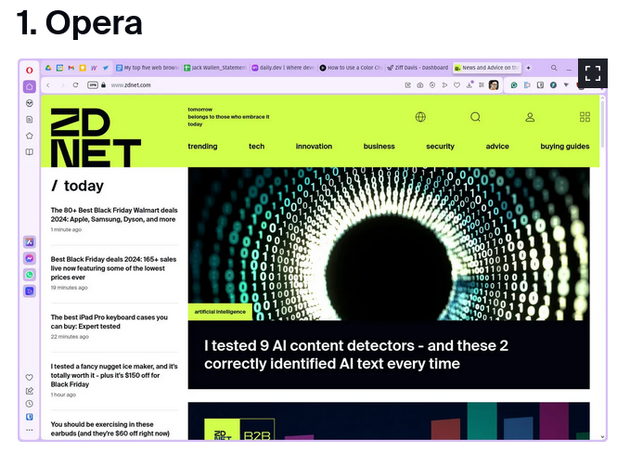Click the ZDNET search magnifier icon
Image resolution: width=630 pixels, height=453 pixels.
tap(475, 117)
